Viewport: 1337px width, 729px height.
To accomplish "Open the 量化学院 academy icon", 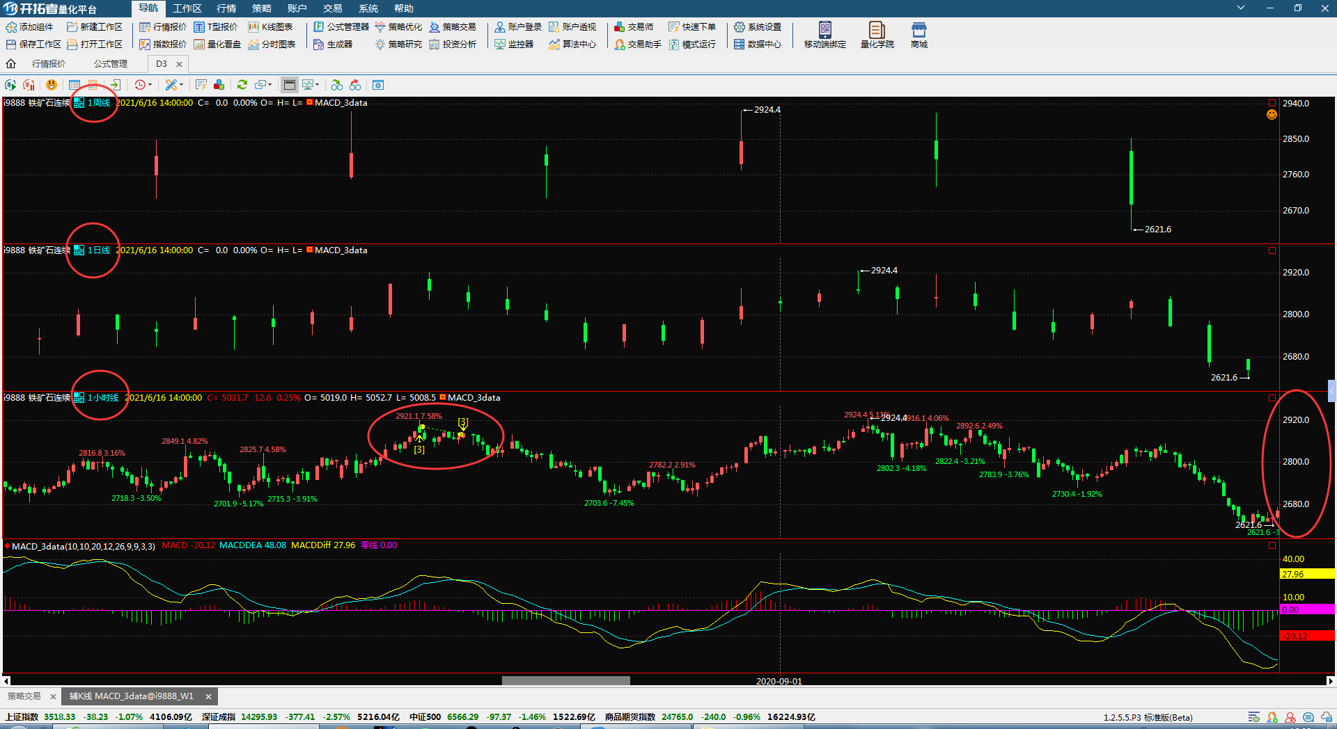I will (x=877, y=35).
